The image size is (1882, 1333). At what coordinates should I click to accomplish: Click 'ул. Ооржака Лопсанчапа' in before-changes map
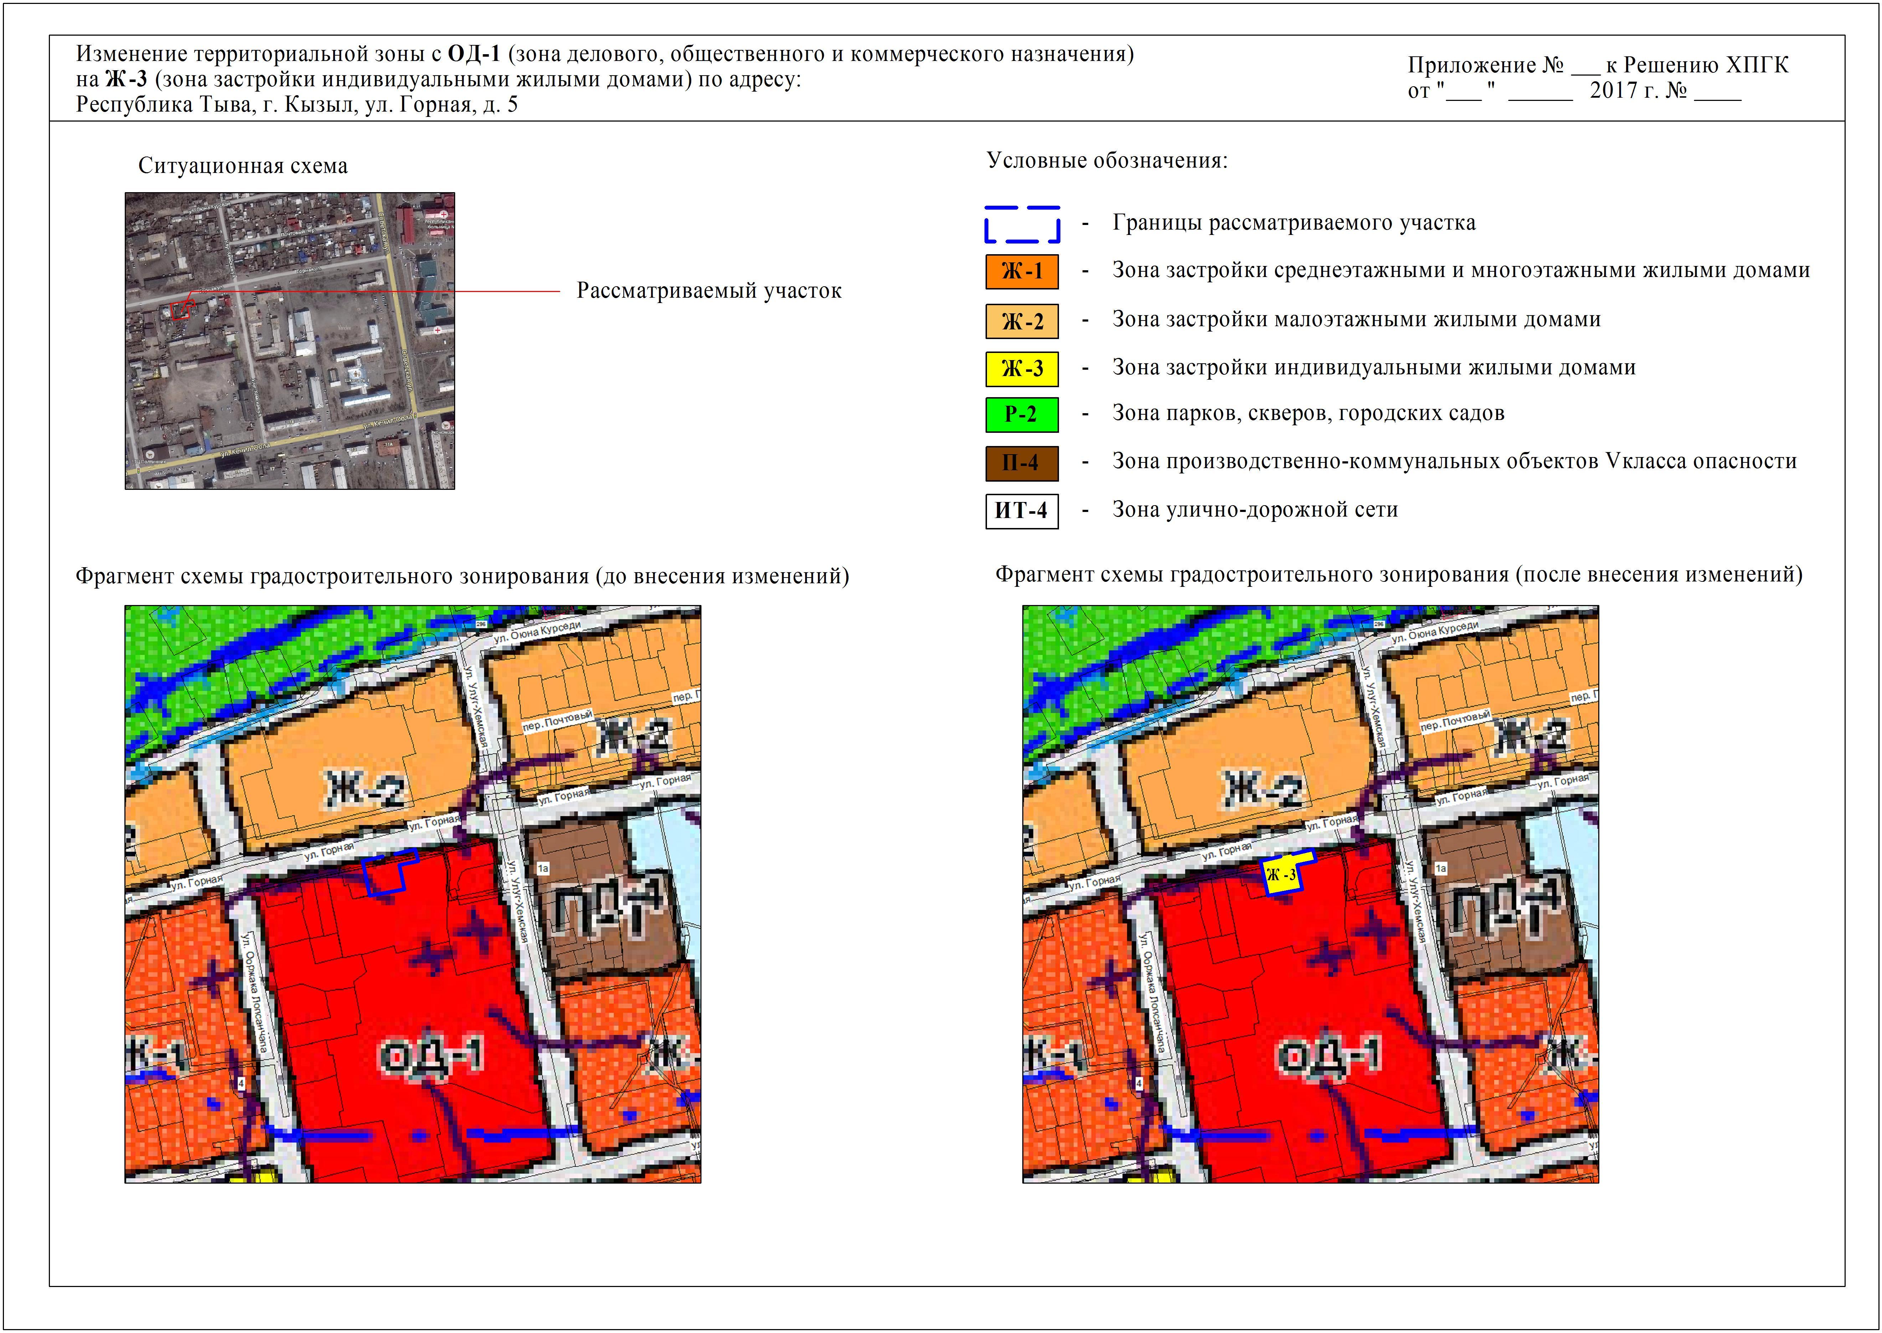256,993
